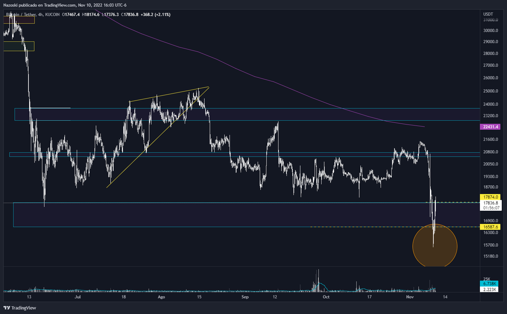Click the 29000.0 price axis label
The height and width of the screenshot is (314, 507).
click(x=490, y=41)
